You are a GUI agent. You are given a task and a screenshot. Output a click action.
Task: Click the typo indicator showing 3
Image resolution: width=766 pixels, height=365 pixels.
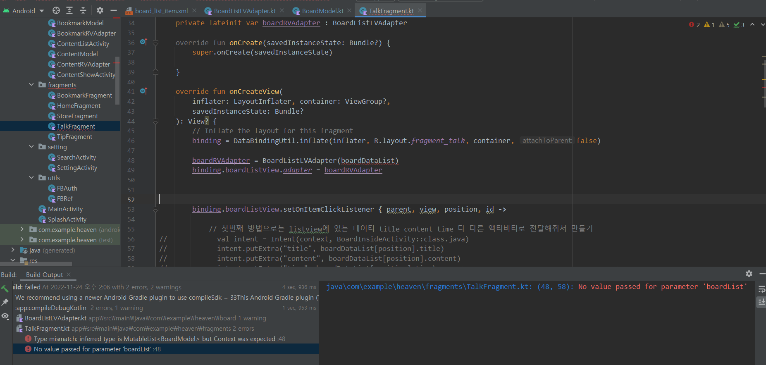[739, 25]
